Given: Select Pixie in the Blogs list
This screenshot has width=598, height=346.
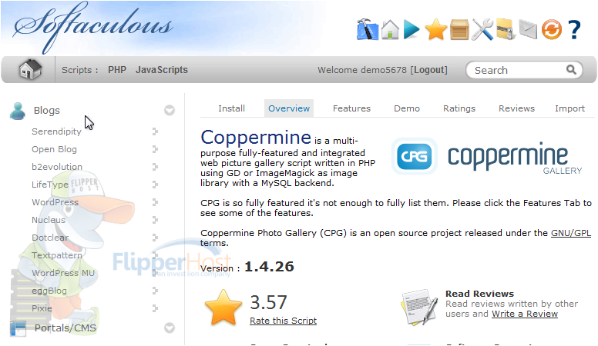Looking at the screenshot, I should pyautogui.click(x=42, y=308).
